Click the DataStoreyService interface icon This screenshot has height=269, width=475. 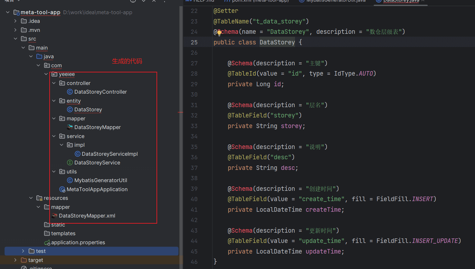(x=70, y=163)
